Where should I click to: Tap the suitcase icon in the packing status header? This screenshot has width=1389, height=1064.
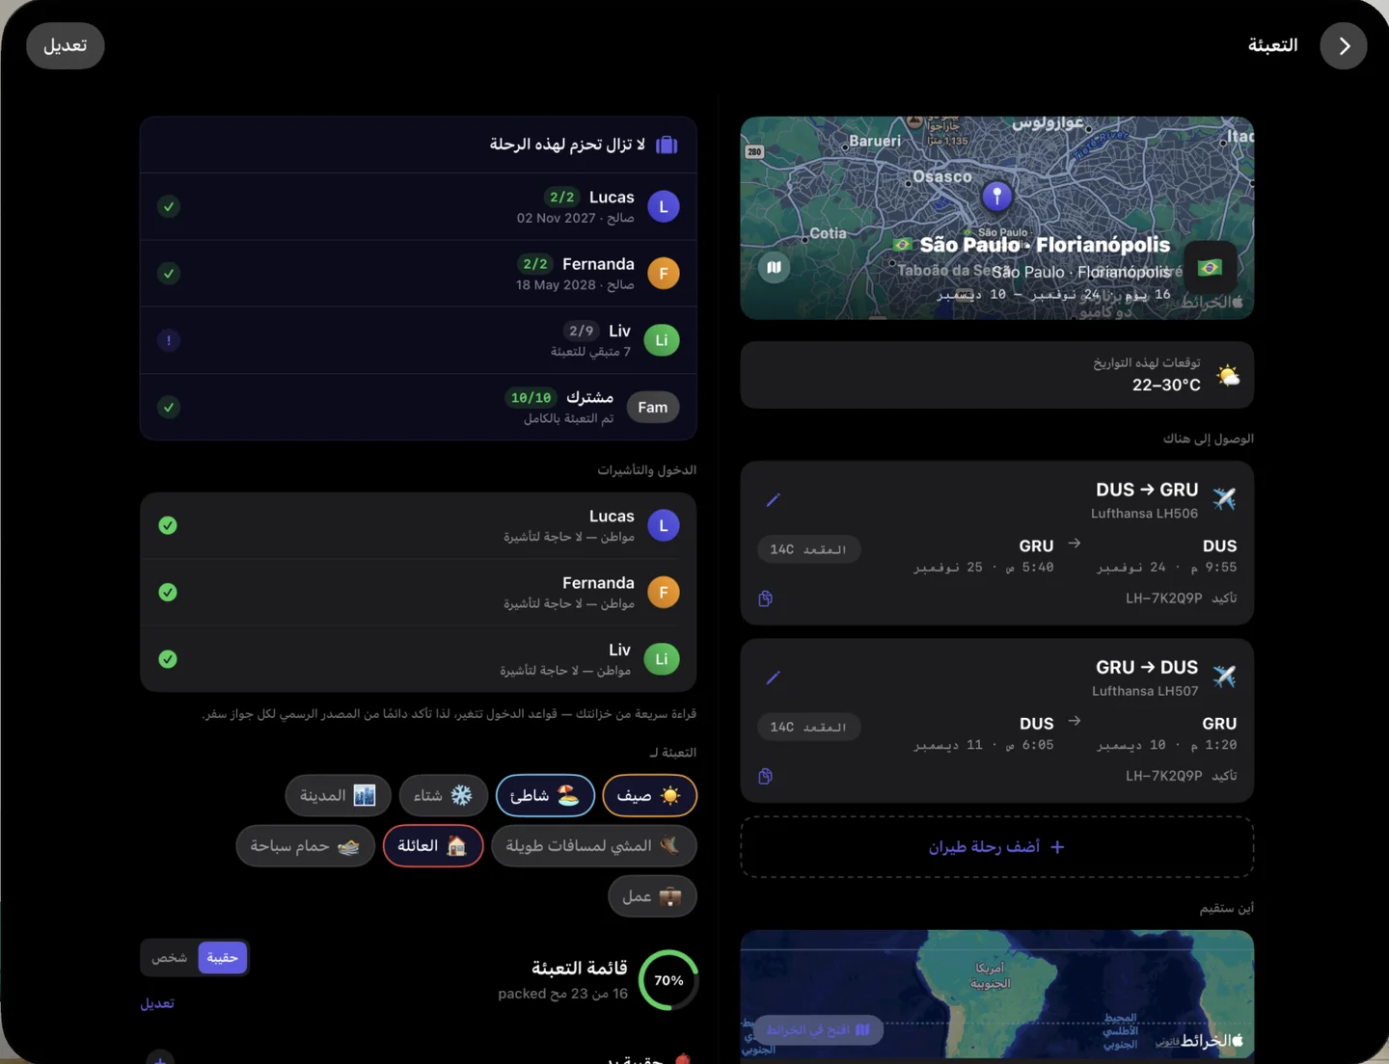667,145
